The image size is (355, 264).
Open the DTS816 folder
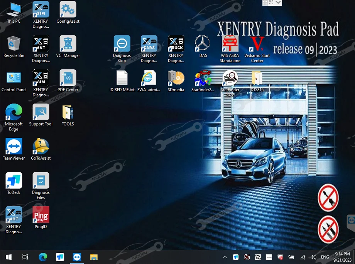coord(257,81)
